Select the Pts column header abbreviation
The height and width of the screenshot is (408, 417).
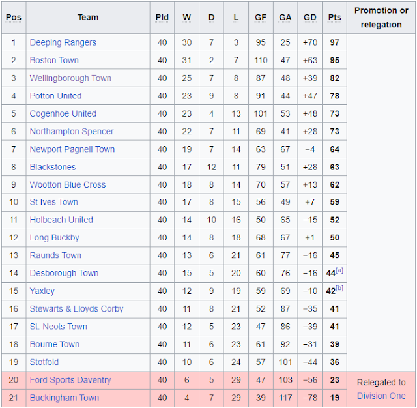[x=334, y=18]
